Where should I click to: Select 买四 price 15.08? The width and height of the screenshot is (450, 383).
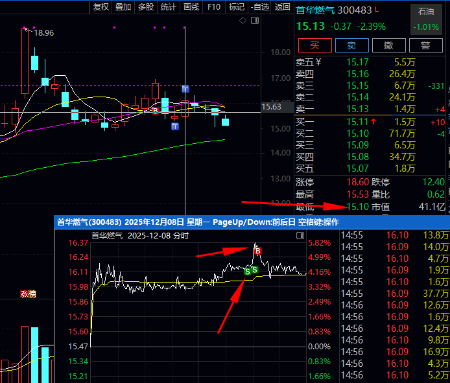point(357,157)
